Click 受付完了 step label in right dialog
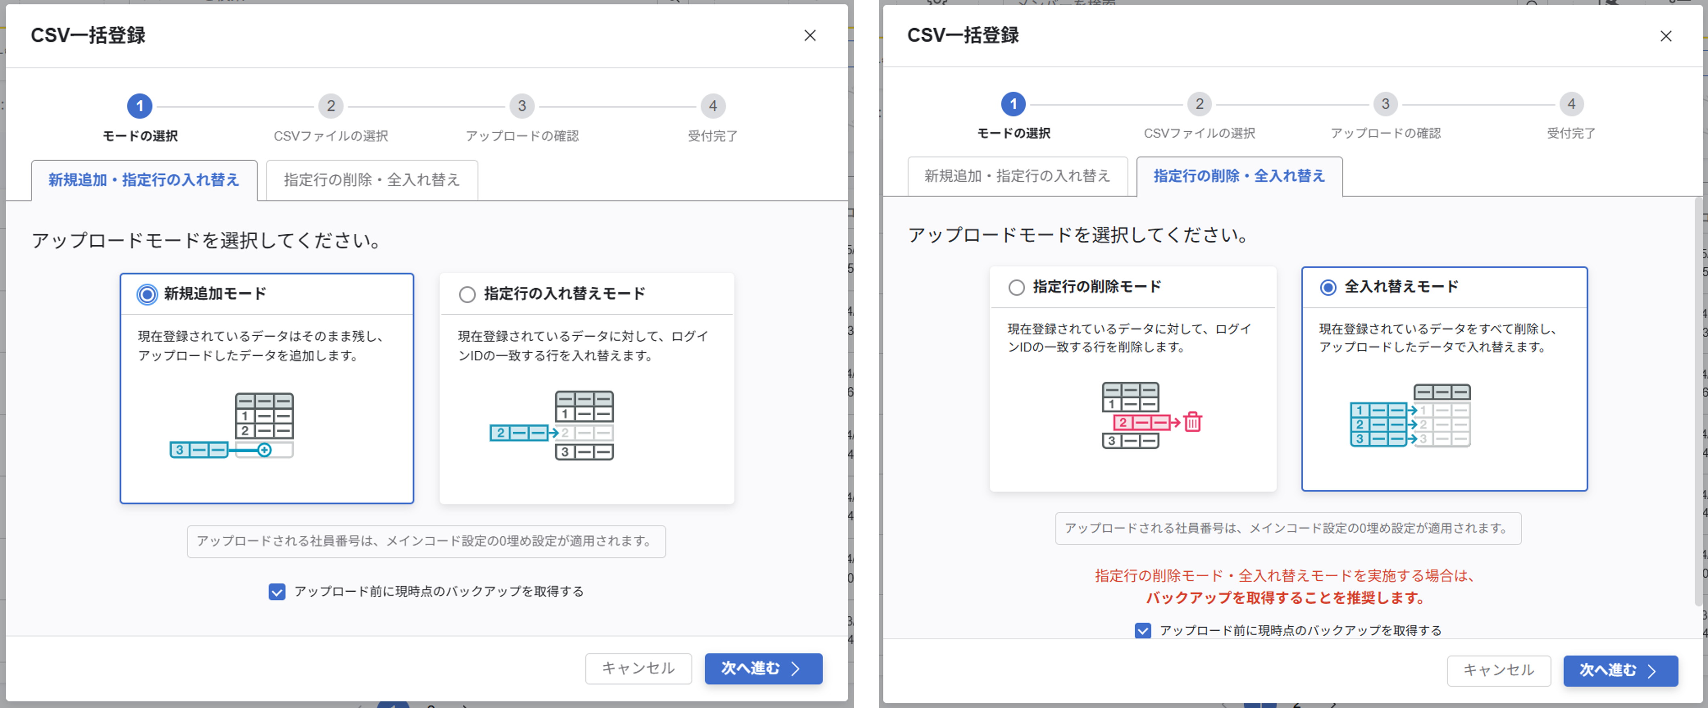The height and width of the screenshot is (708, 1708). tap(1571, 134)
